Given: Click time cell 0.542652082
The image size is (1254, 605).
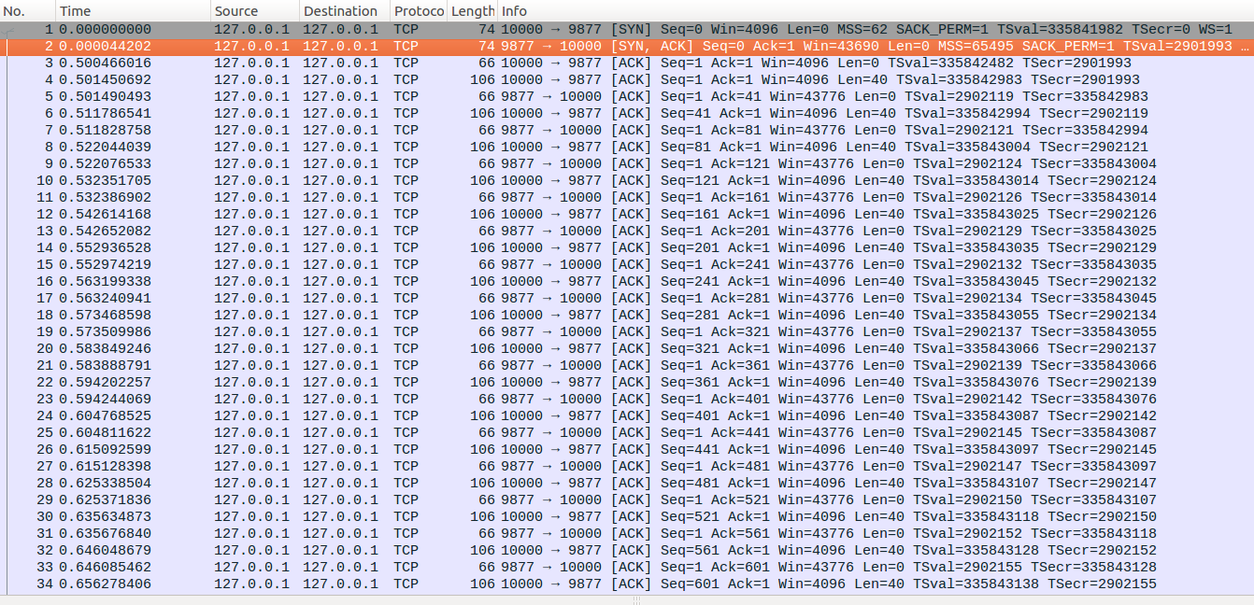Looking at the screenshot, I should click(105, 231).
